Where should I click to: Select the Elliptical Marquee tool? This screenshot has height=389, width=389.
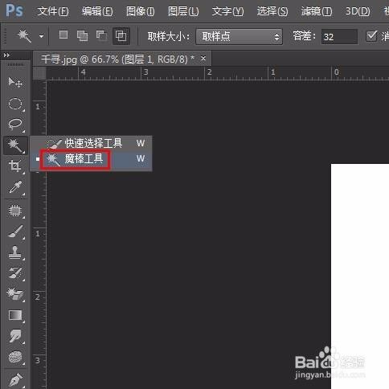click(x=15, y=104)
